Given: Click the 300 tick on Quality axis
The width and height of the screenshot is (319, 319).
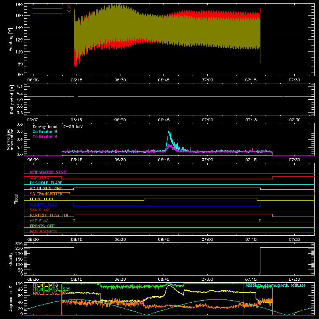Looking at the screenshot, I should pos(19,244).
